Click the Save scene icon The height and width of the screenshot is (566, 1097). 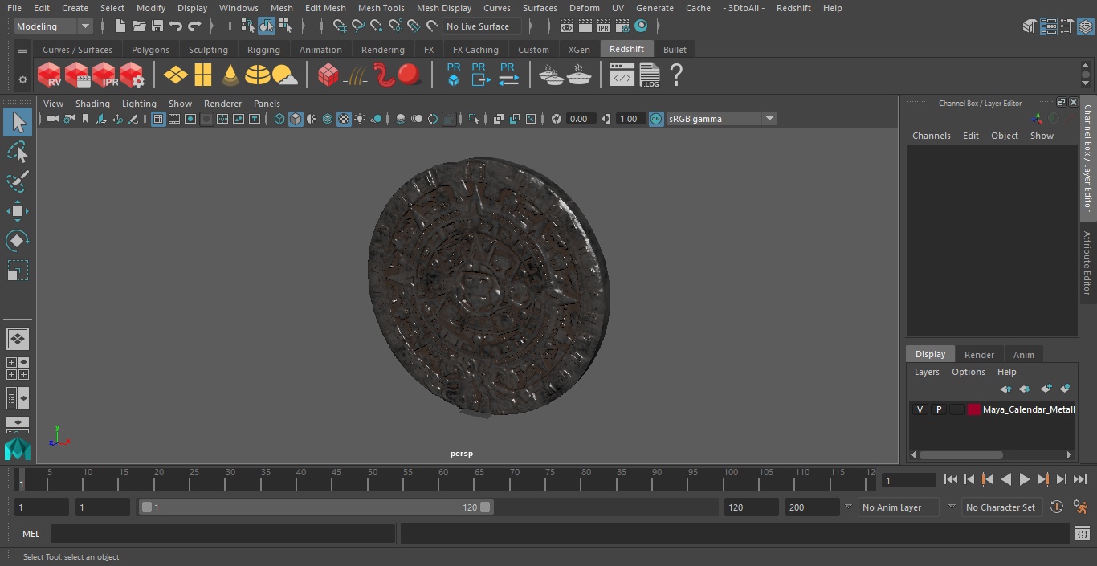(x=157, y=26)
